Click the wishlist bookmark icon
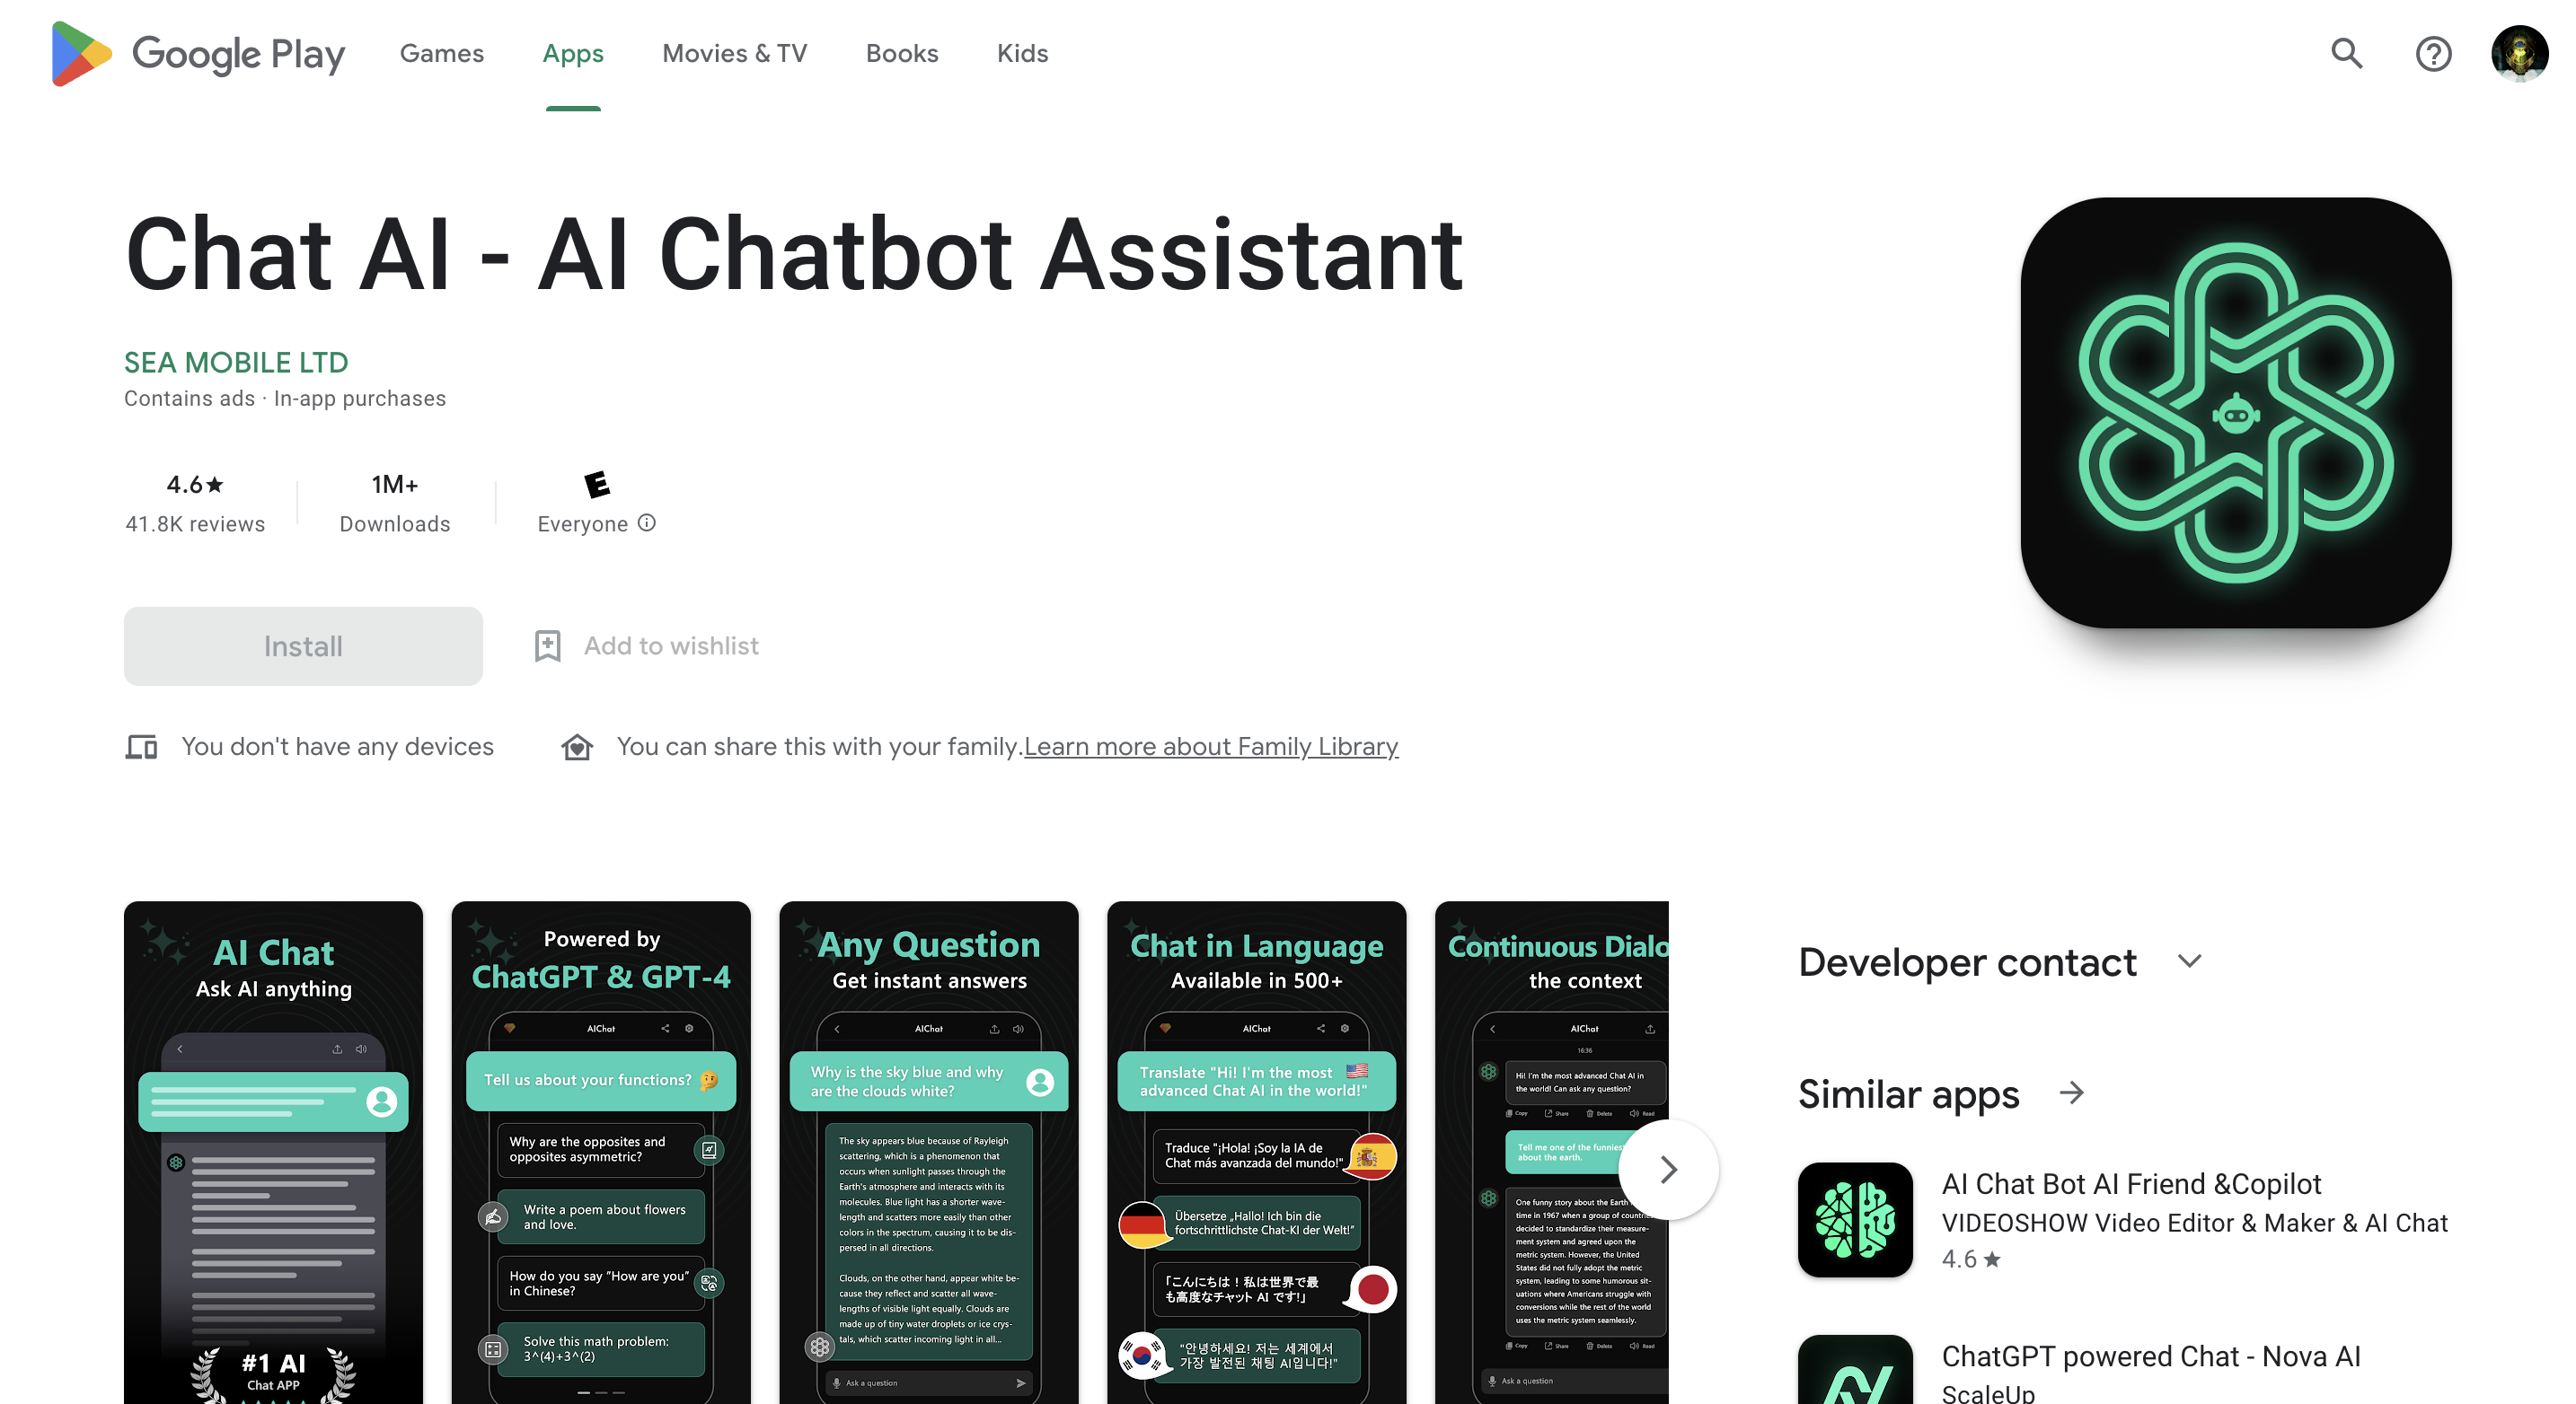Image resolution: width=2576 pixels, height=1404 pixels. coord(547,646)
